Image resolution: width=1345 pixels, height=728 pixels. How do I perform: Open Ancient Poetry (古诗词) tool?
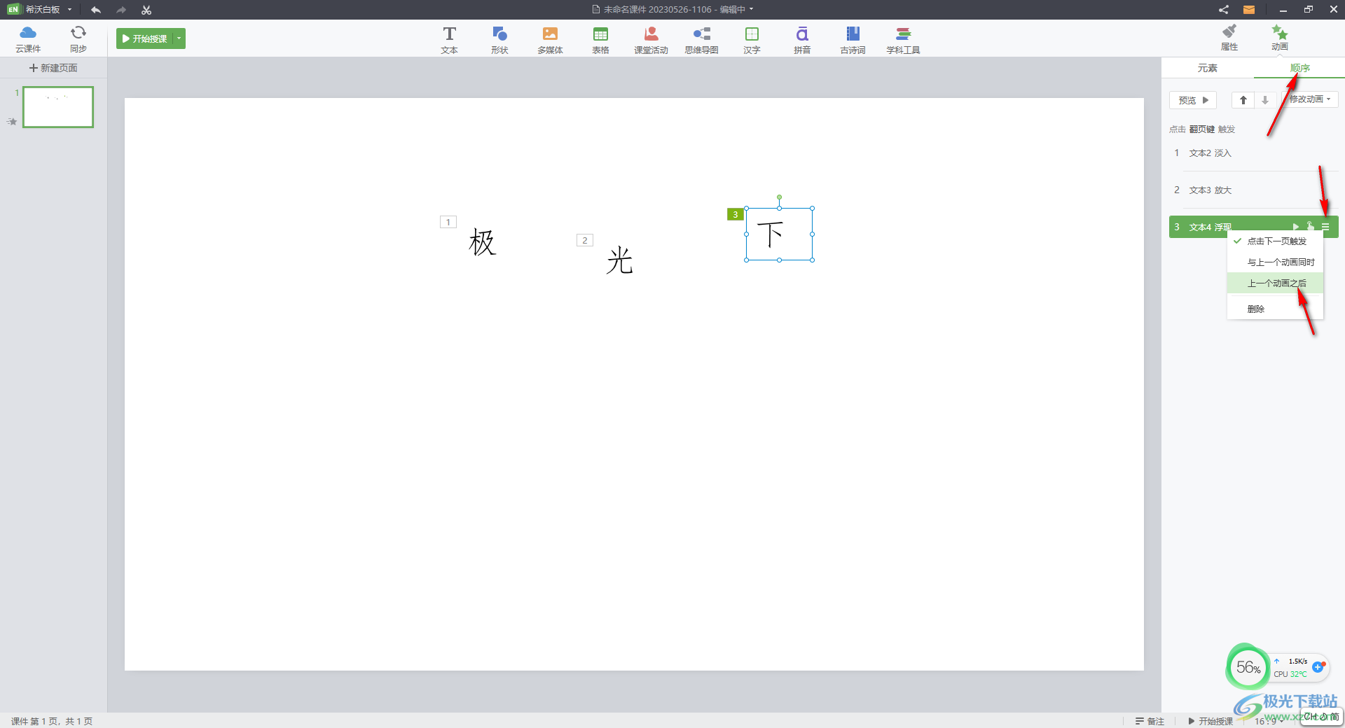pyautogui.click(x=853, y=40)
